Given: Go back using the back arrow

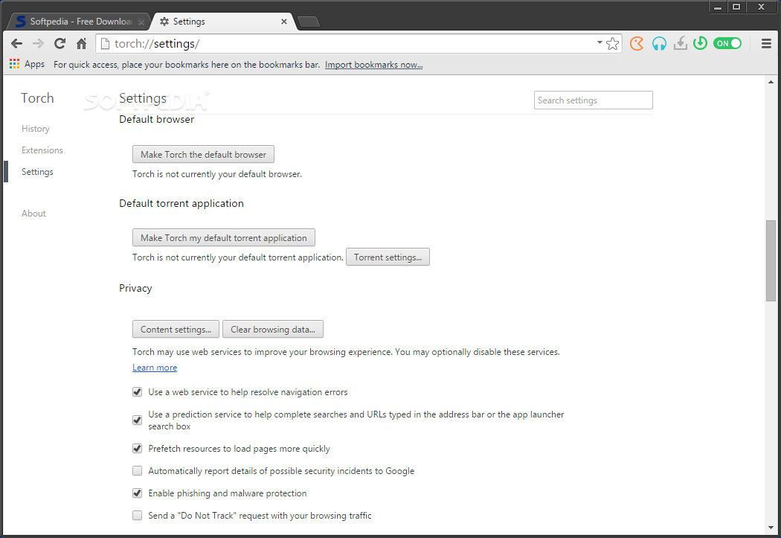Looking at the screenshot, I should pyautogui.click(x=16, y=44).
